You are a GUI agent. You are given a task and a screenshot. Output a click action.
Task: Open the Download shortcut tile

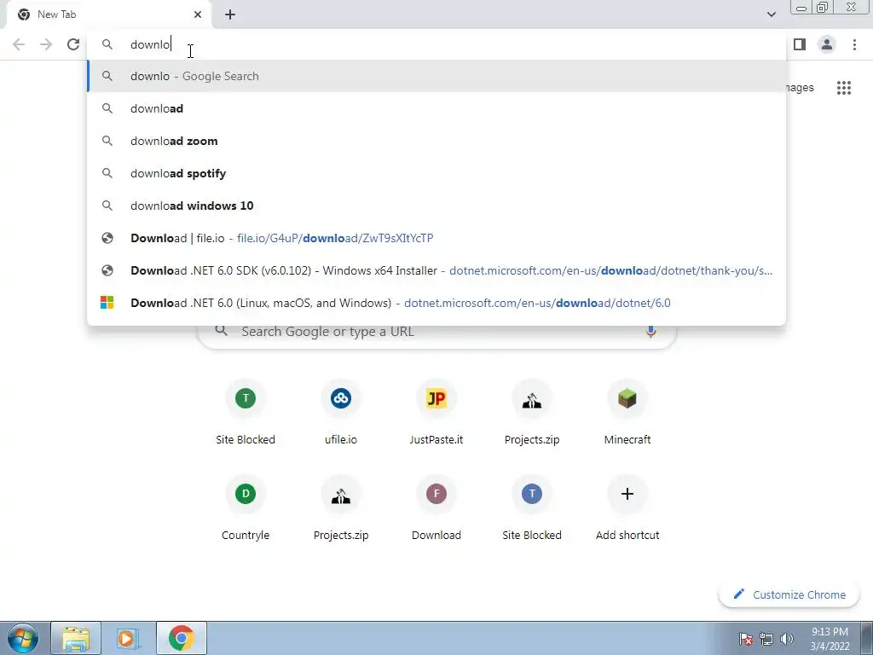click(x=436, y=509)
